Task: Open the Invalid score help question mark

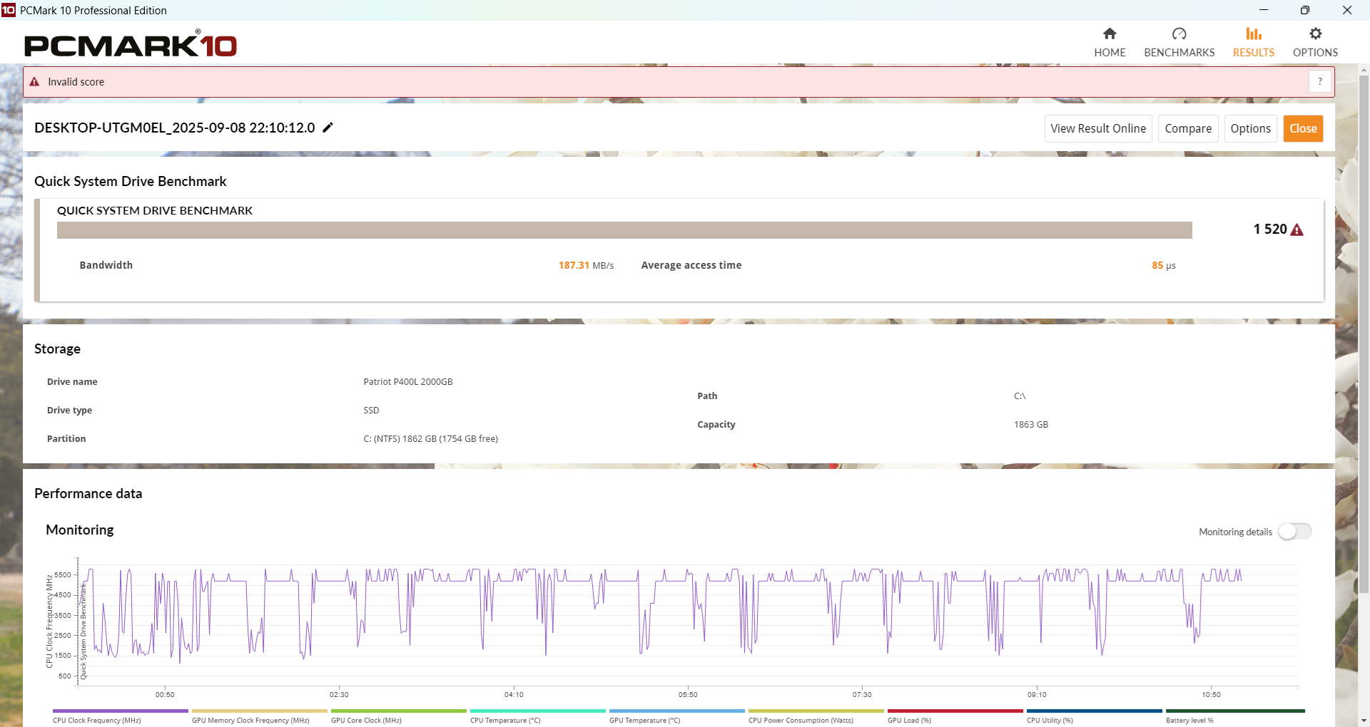Action: point(1320,81)
